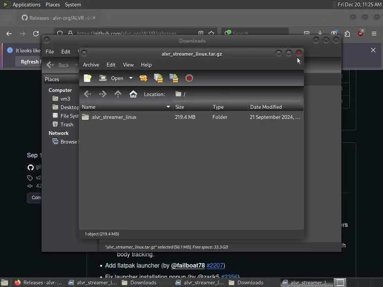Open the archive manager Edit menu
The width and height of the screenshot is (383, 287).
111,65
